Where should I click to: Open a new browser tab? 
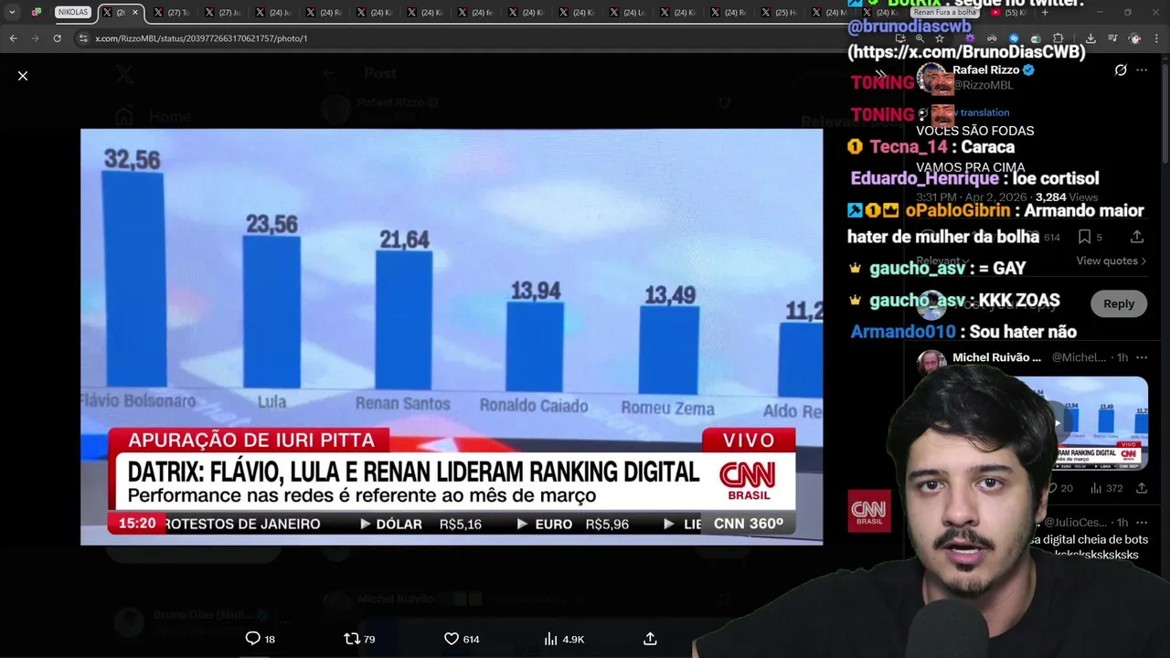1045,12
